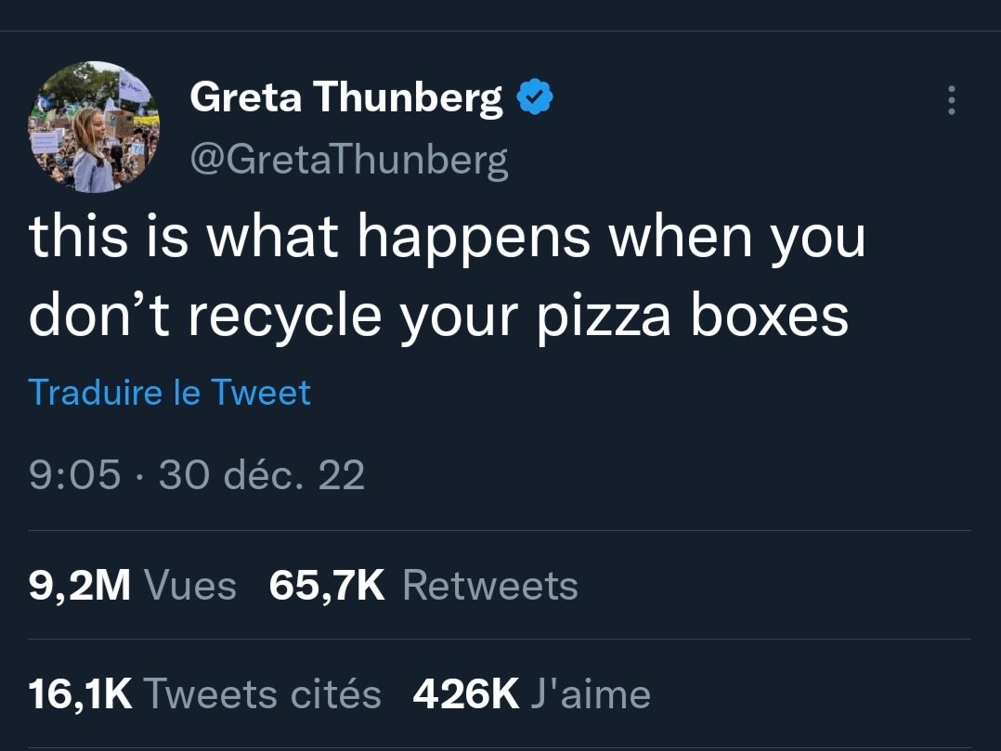Screen dimensions: 1001x751
Task: Click the Greta Thunberg display name
Action: coord(345,97)
